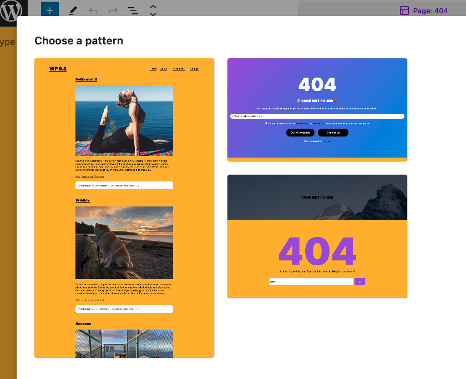Select the mountain photo 404 pattern
Image resolution: width=466 pixels, height=379 pixels.
(317, 236)
